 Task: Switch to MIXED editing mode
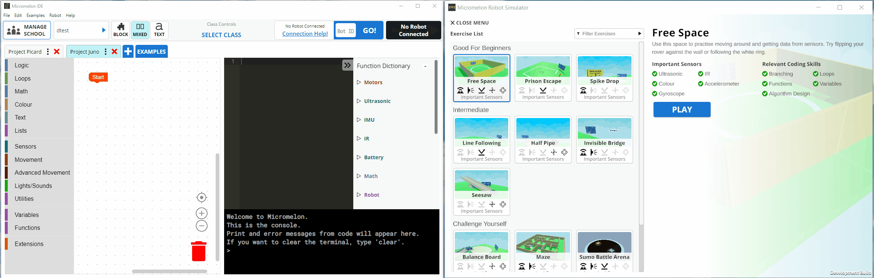click(x=140, y=30)
